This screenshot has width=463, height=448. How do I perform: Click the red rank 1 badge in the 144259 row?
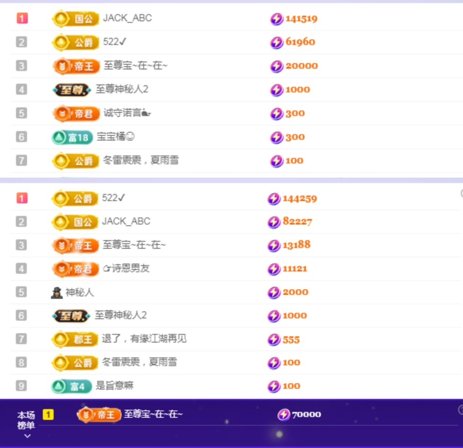pos(22,198)
